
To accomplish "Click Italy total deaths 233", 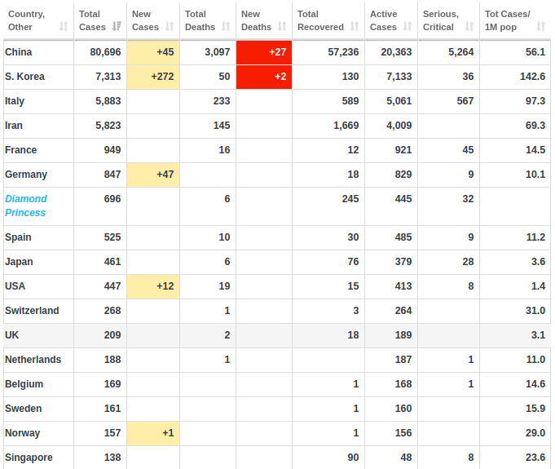I will 222,101.
